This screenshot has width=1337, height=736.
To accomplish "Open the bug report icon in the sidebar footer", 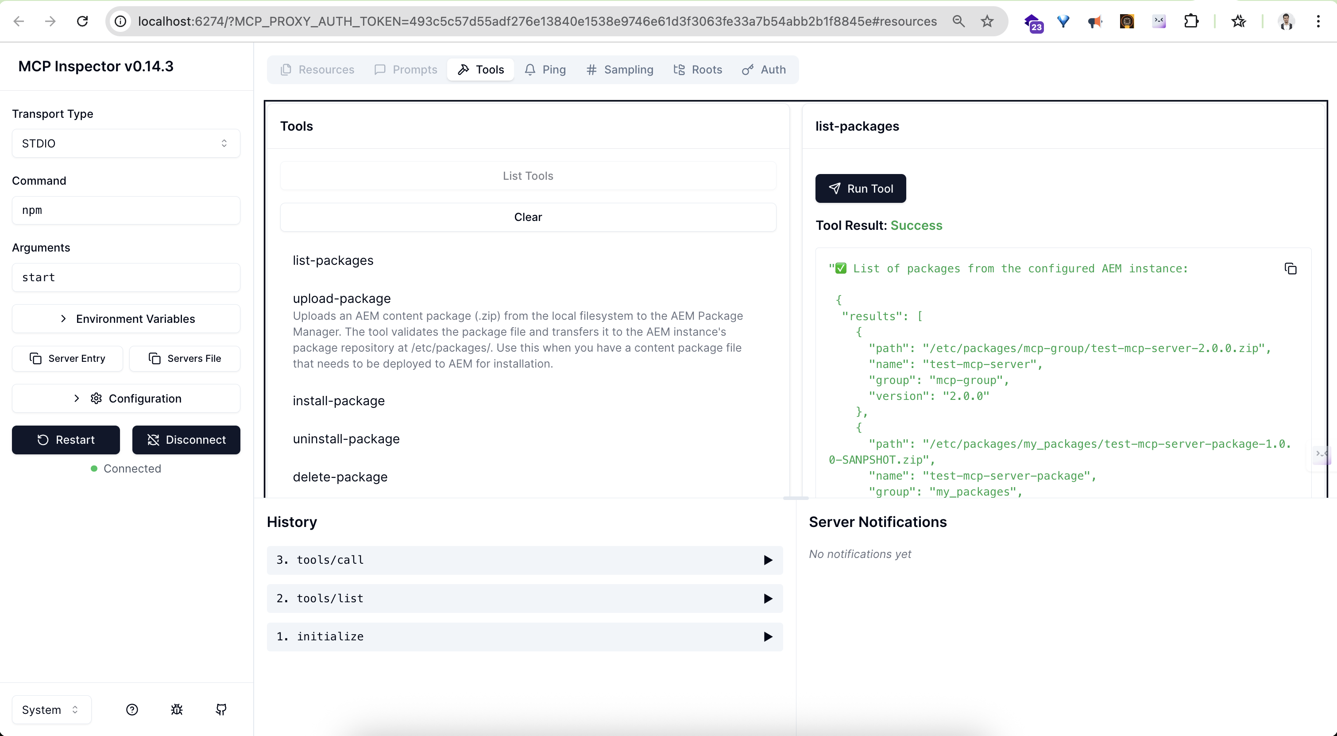I will [177, 709].
